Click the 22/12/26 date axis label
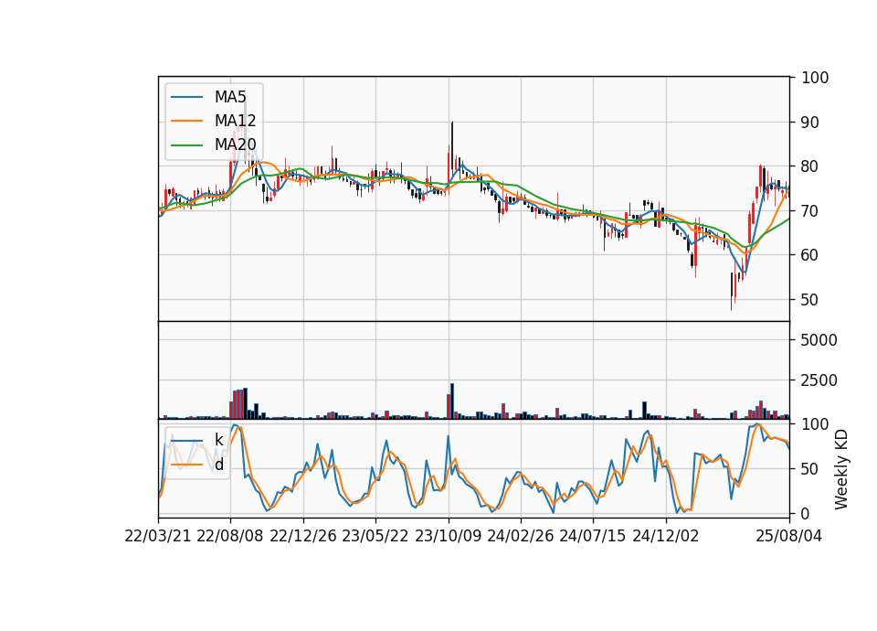This screenshot has width=877, height=631. [303, 536]
